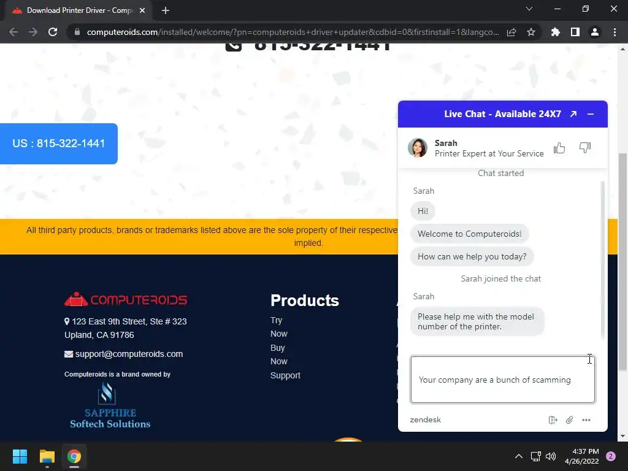
Task: Close the Download Printer Driver tab
Action: coord(142,10)
